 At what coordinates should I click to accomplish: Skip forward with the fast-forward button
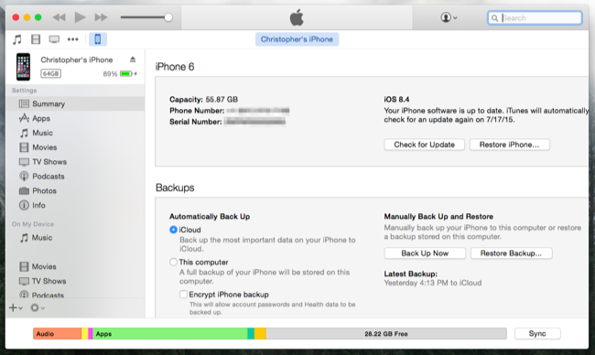pyautogui.click(x=101, y=17)
